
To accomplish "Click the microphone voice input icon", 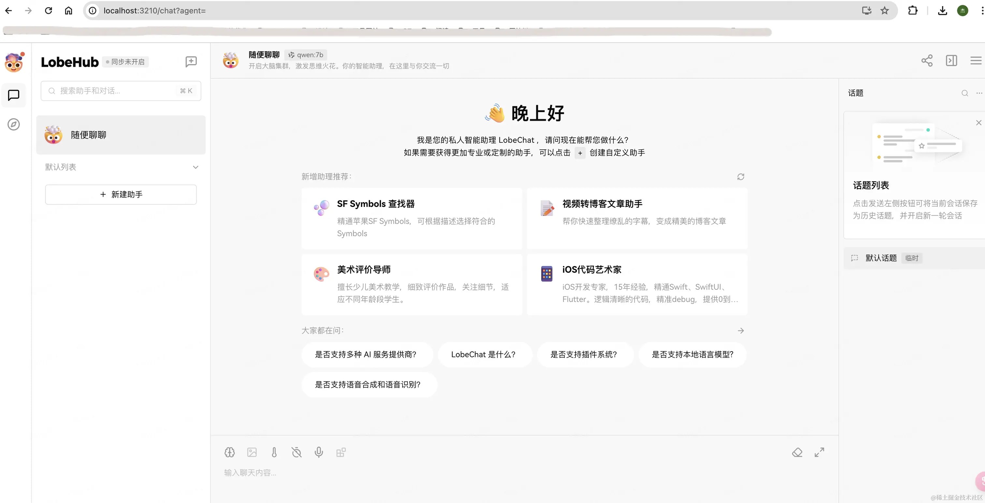I will pos(319,452).
